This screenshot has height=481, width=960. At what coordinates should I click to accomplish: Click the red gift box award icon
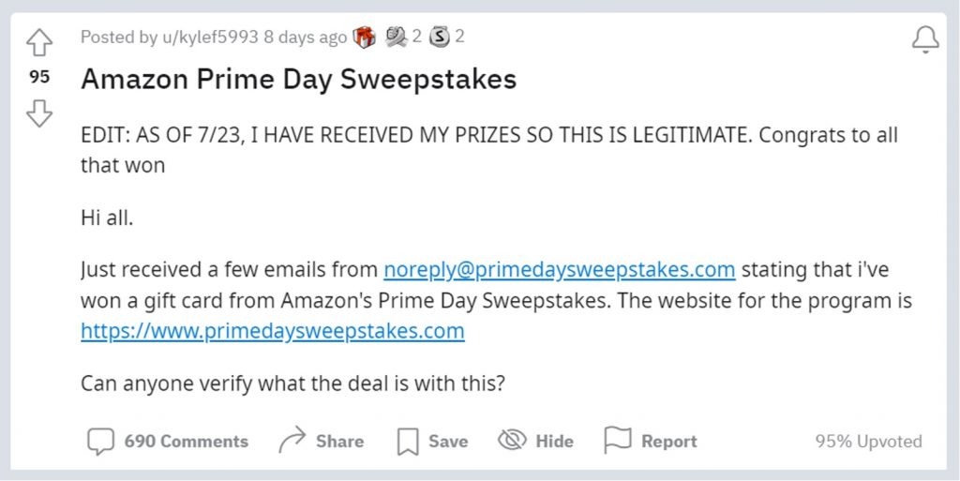coord(364,38)
